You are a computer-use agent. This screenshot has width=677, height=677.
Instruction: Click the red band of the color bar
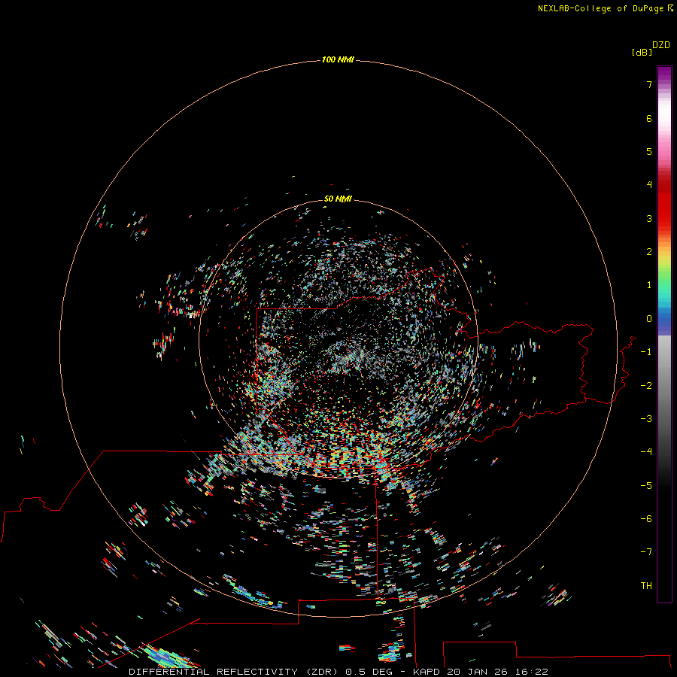664,203
